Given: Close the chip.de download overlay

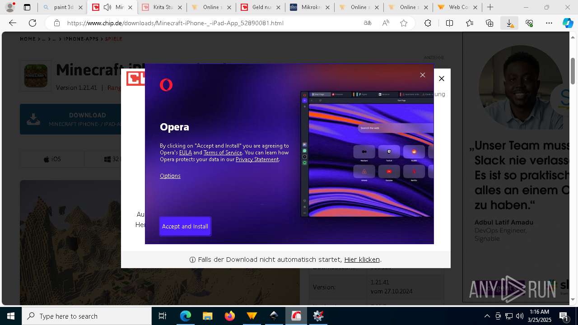Looking at the screenshot, I should point(442,79).
